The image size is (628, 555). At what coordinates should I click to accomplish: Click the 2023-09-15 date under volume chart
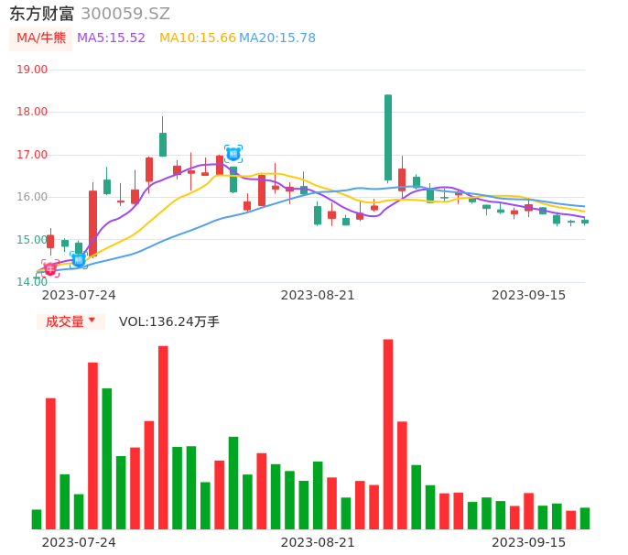pos(529,542)
